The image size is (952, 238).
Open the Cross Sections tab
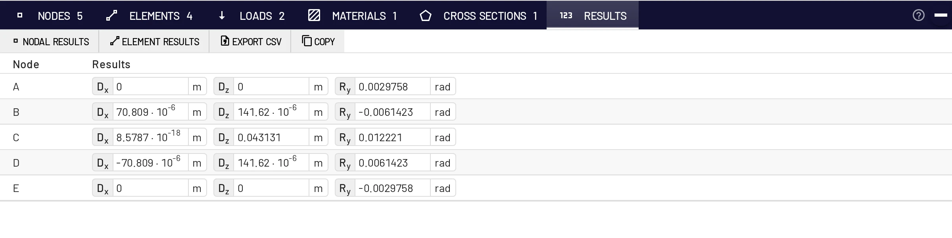click(x=478, y=16)
